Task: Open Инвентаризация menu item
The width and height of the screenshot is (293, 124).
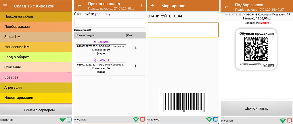Action: point(36,98)
